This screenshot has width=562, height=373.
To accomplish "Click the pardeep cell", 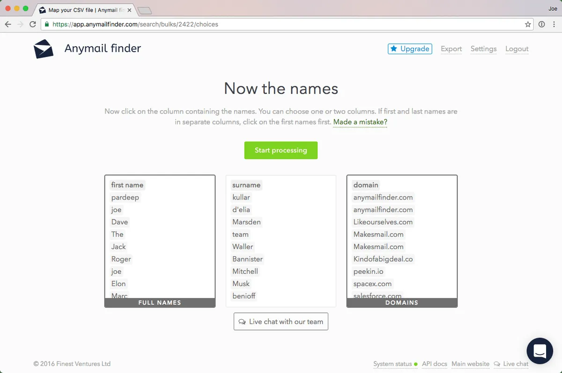I will 125,197.
